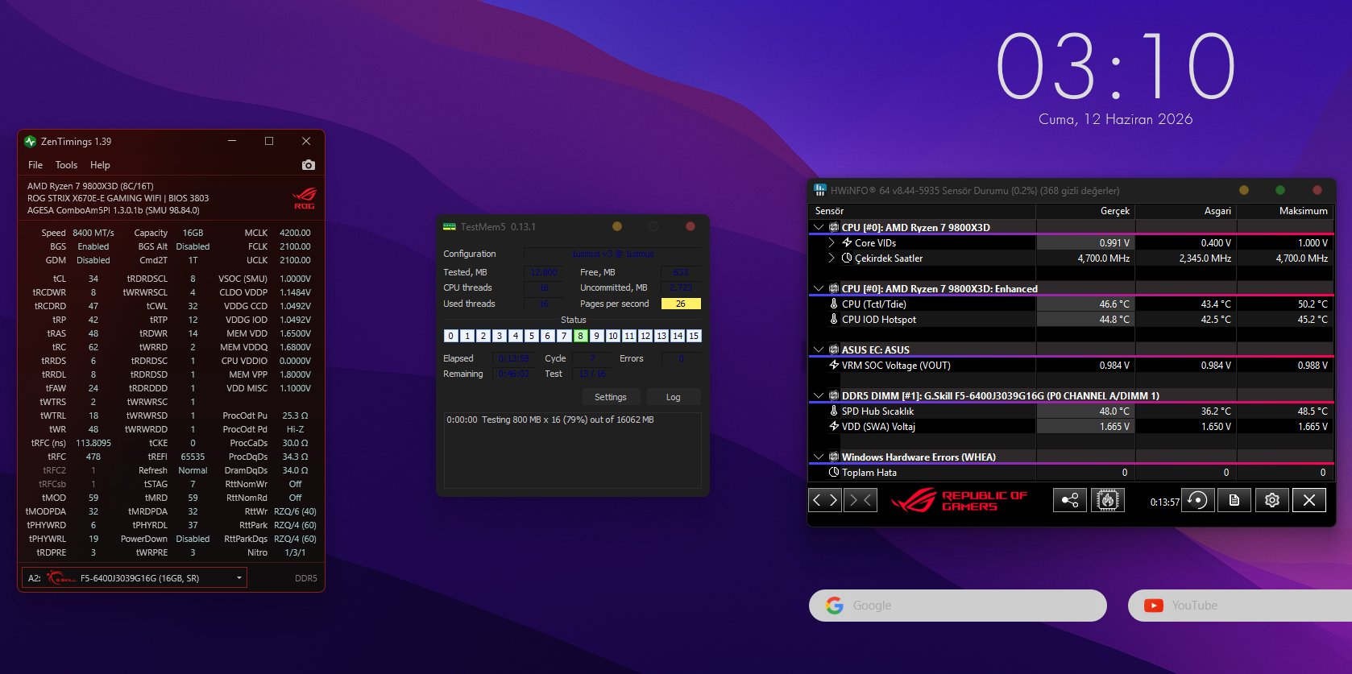Click TestMem5 thread status box 0
Viewport: 1352px width, 674px height.
click(450, 336)
